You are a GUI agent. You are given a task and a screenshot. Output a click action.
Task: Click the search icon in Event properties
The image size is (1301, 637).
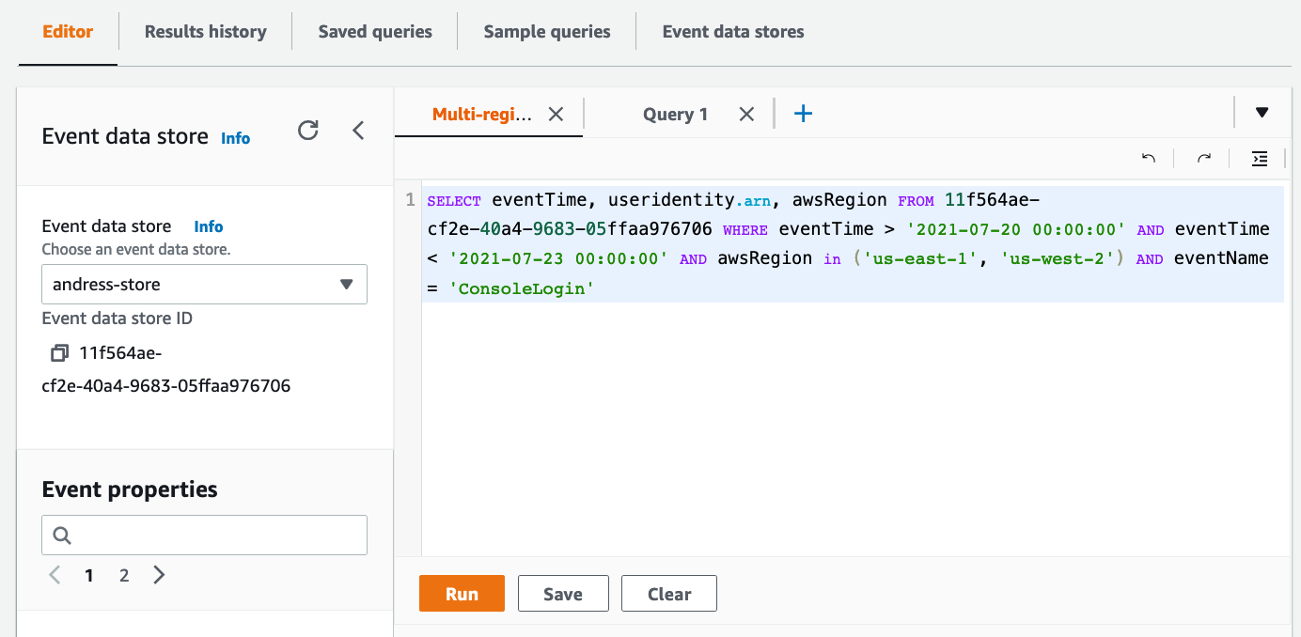point(62,535)
